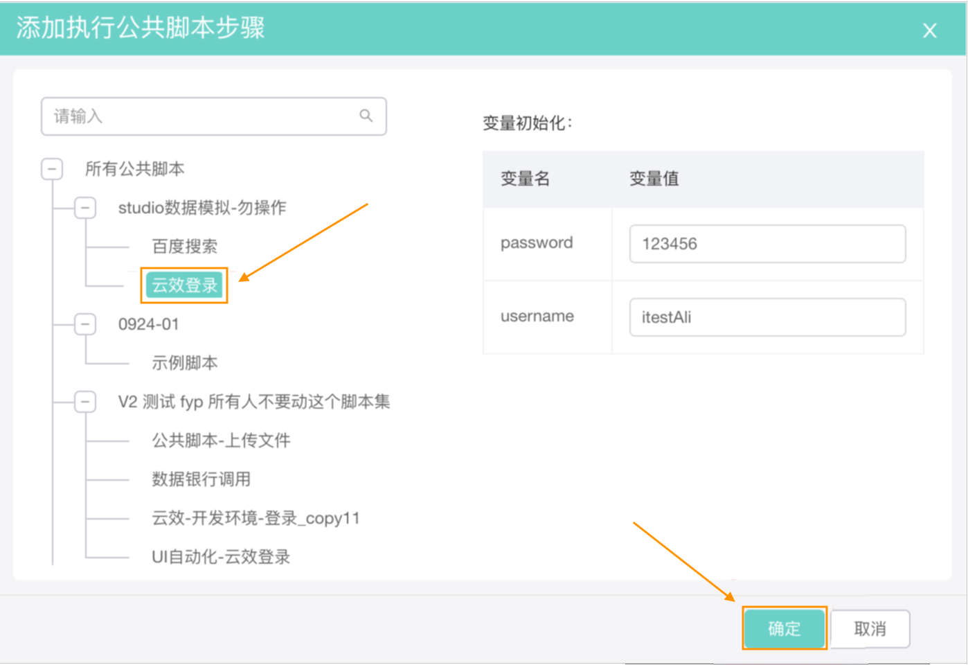Image resolution: width=968 pixels, height=665 pixels.
Task: Click the 变量值 column header
Action: point(654,179)
